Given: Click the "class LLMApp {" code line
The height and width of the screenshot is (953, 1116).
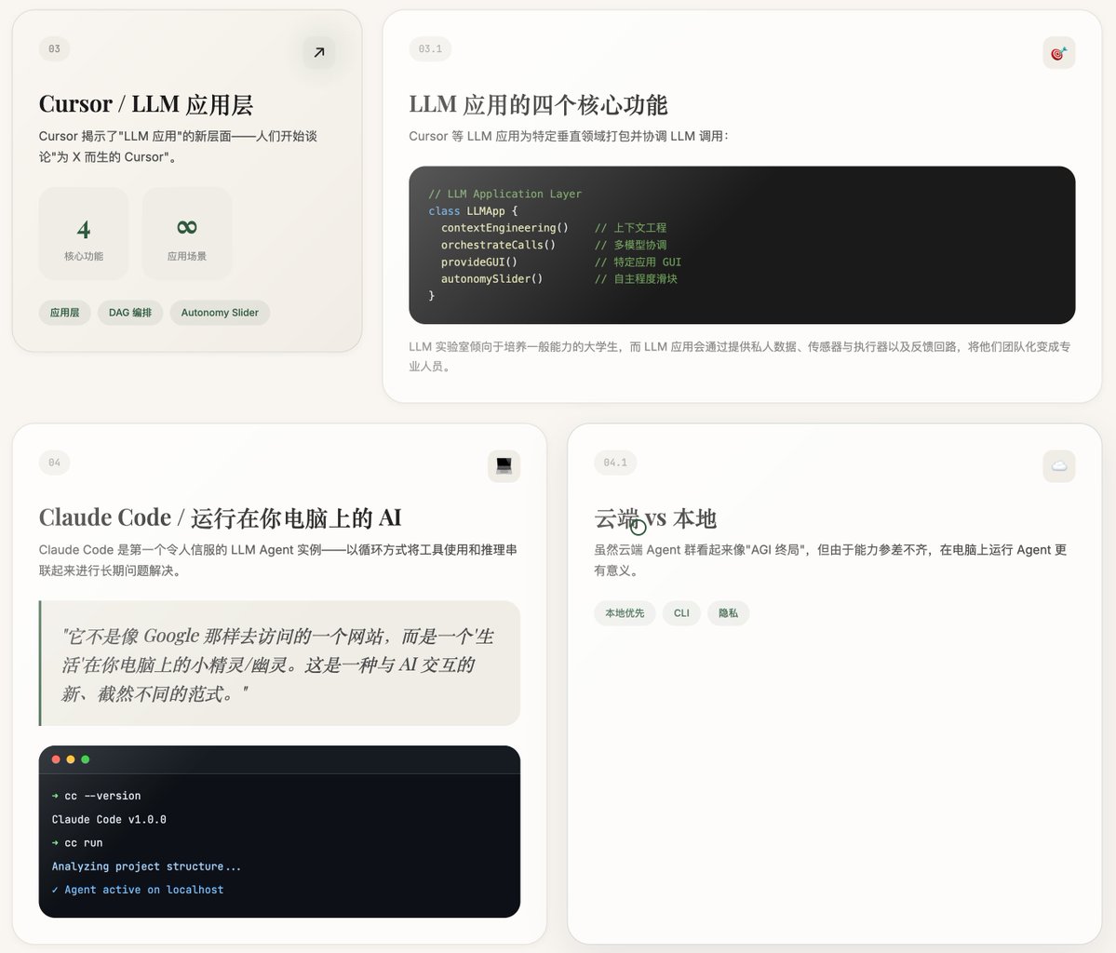Looking at the screenshot, I should click(473, 210).
